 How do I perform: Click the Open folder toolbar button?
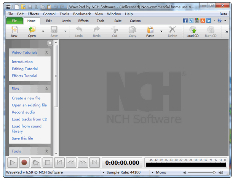click(32, 32)
